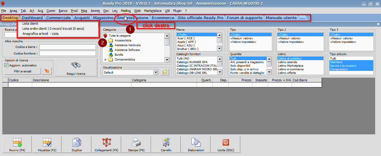Click the Codice fornitore field
This screenshot has width=381, height=156.
(x=67, y=53)
